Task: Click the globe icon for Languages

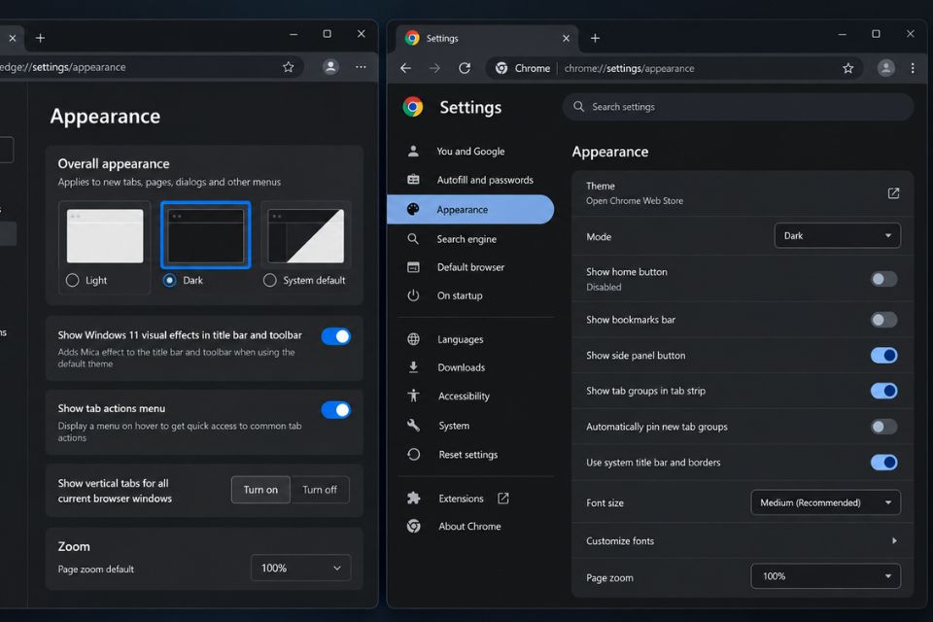Action: click(414, 339)
